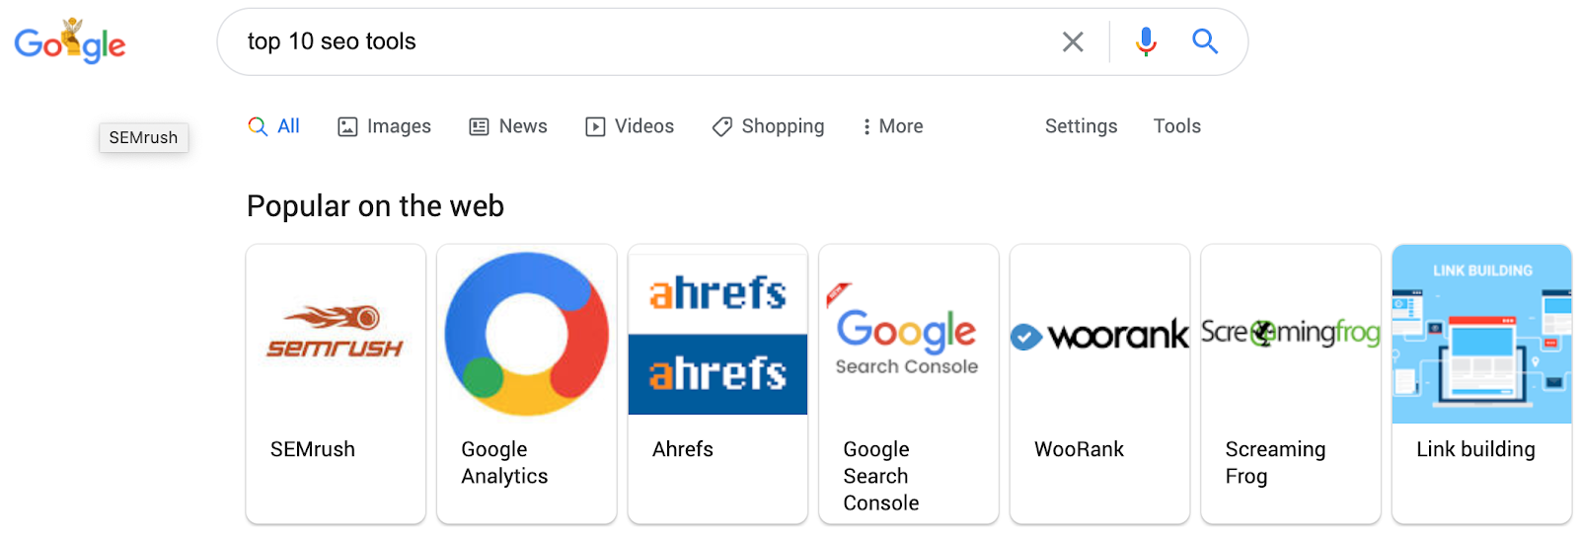Image resolution: width=1579 pixels, height=540 pixels.
Task: Click the blue magnifier search icon
Action: pos(1205,41)
